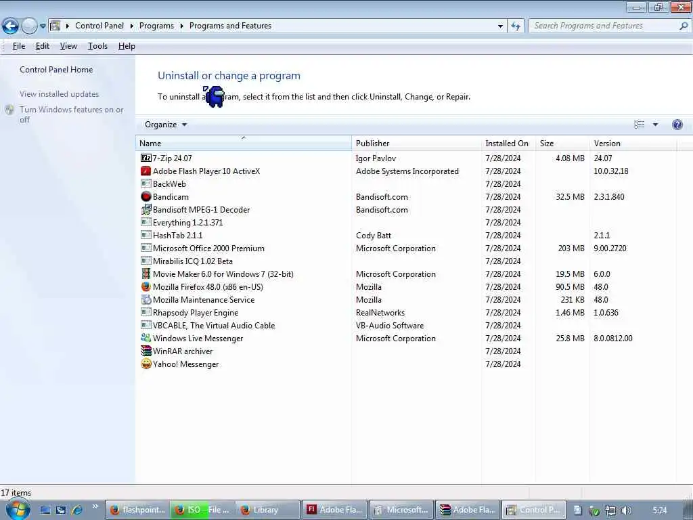Expand the arrow after Programs breadcrumb
This screenshot has width=693, height=520.
181,26
